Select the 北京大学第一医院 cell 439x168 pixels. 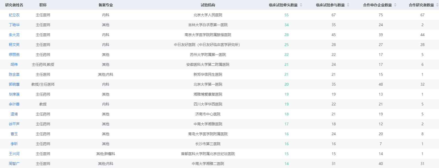point(208,84)
